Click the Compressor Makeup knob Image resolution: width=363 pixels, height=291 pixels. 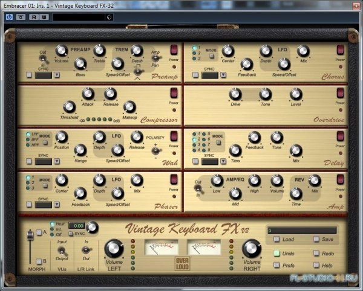129,107
